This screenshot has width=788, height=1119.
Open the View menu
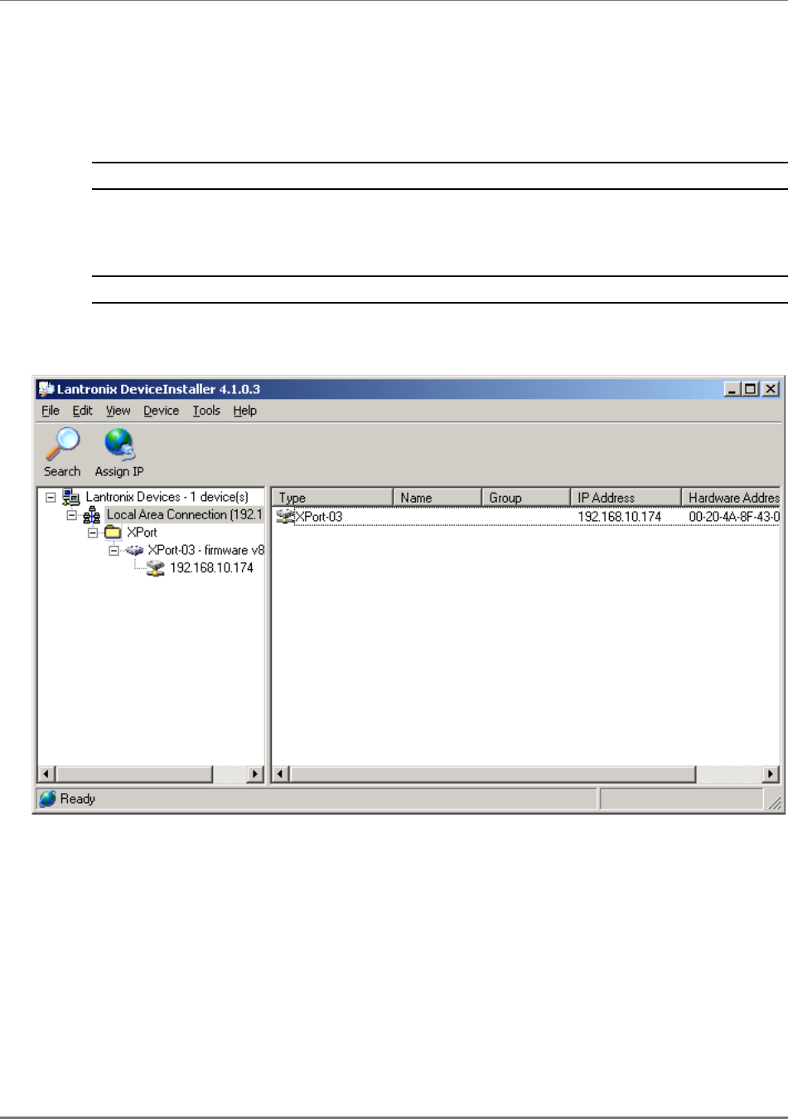[118, 411]
